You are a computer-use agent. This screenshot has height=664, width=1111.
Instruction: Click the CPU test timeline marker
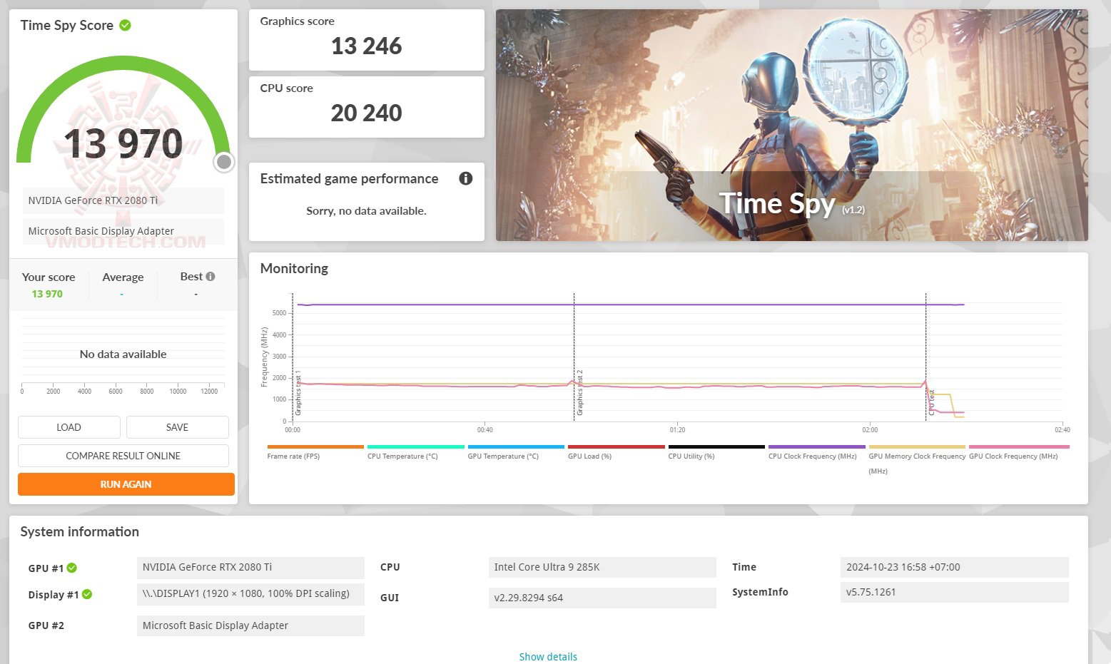click(x=931, y=402)
